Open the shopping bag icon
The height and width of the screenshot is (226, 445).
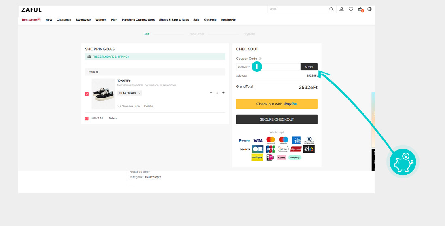click(x=360, y=9)
